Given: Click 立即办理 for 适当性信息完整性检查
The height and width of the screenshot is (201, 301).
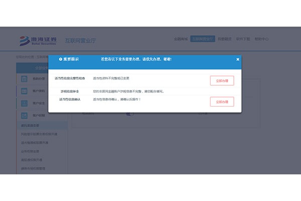Looking at the screenshot, I should tap(222, 80).
